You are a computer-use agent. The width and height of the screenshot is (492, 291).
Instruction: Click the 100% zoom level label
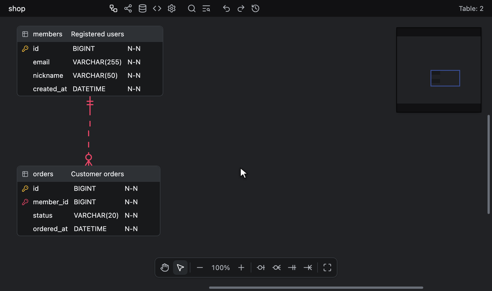pos(221,268)
